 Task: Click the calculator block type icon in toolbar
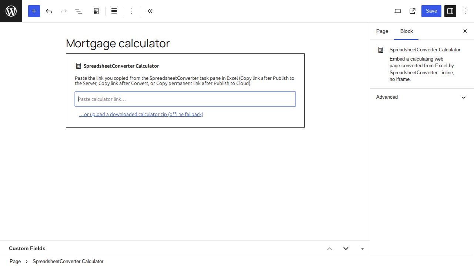pyautogui.click(x=96, y=11)
